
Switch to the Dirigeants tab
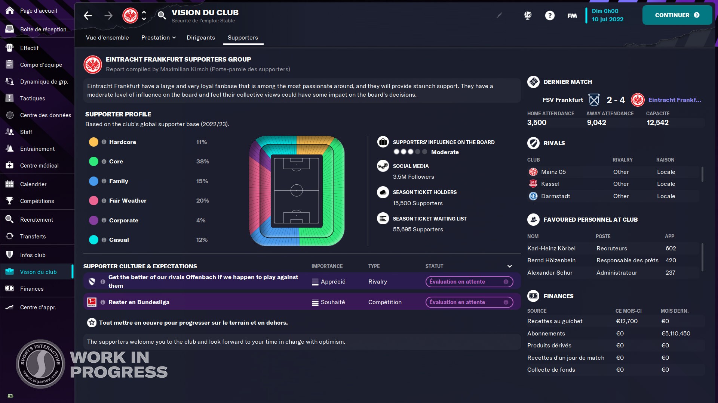(x=201, y=37)
